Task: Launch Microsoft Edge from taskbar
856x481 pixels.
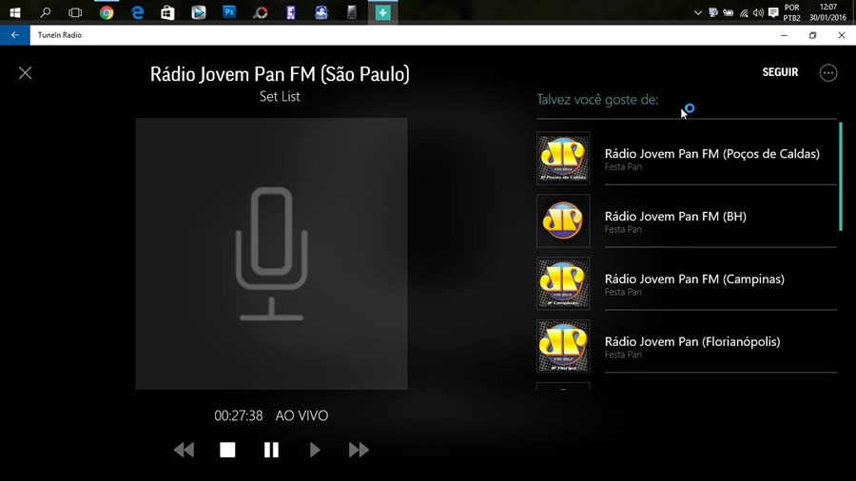Action: point(137,12)
